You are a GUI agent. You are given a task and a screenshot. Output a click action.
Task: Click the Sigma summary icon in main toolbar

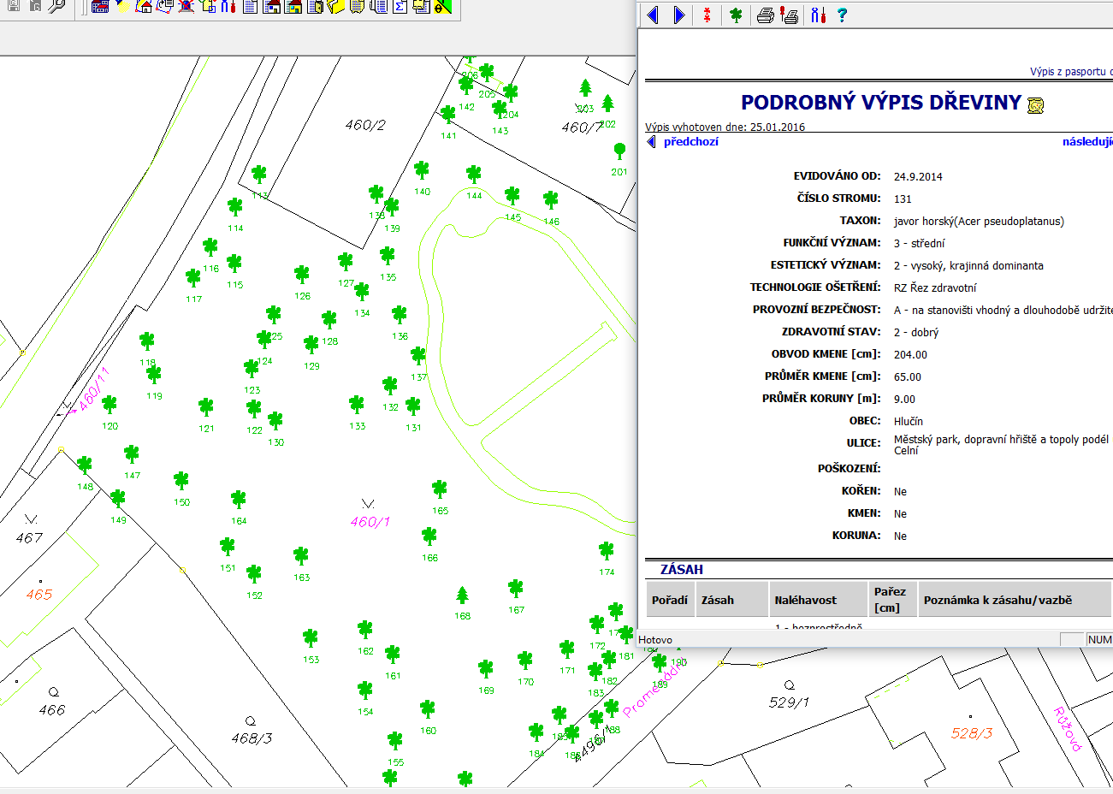point(400,7)
